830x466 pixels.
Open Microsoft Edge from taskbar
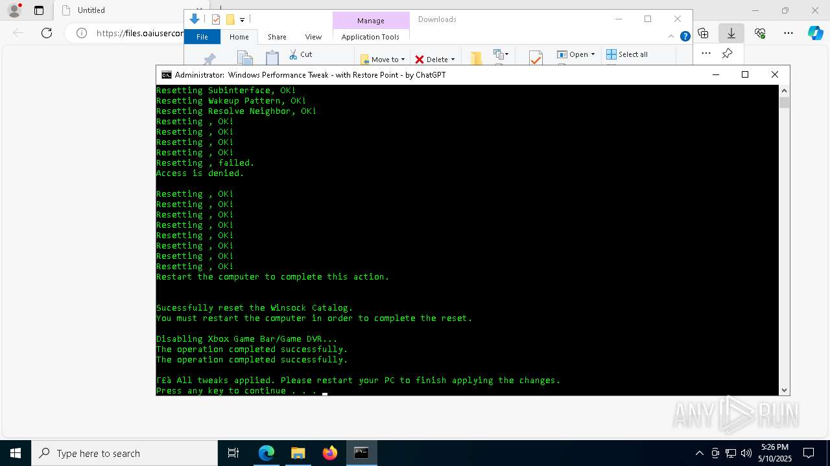267,453
